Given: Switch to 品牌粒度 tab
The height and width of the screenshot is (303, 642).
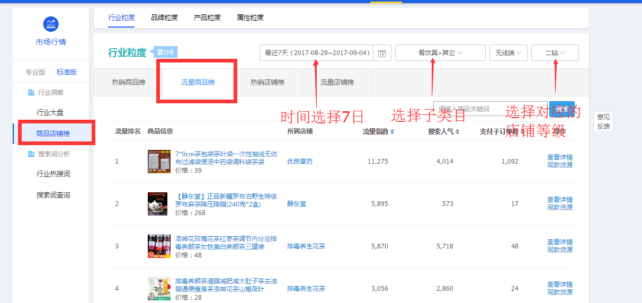Looking at the screenshot, I should pos(164,17).
